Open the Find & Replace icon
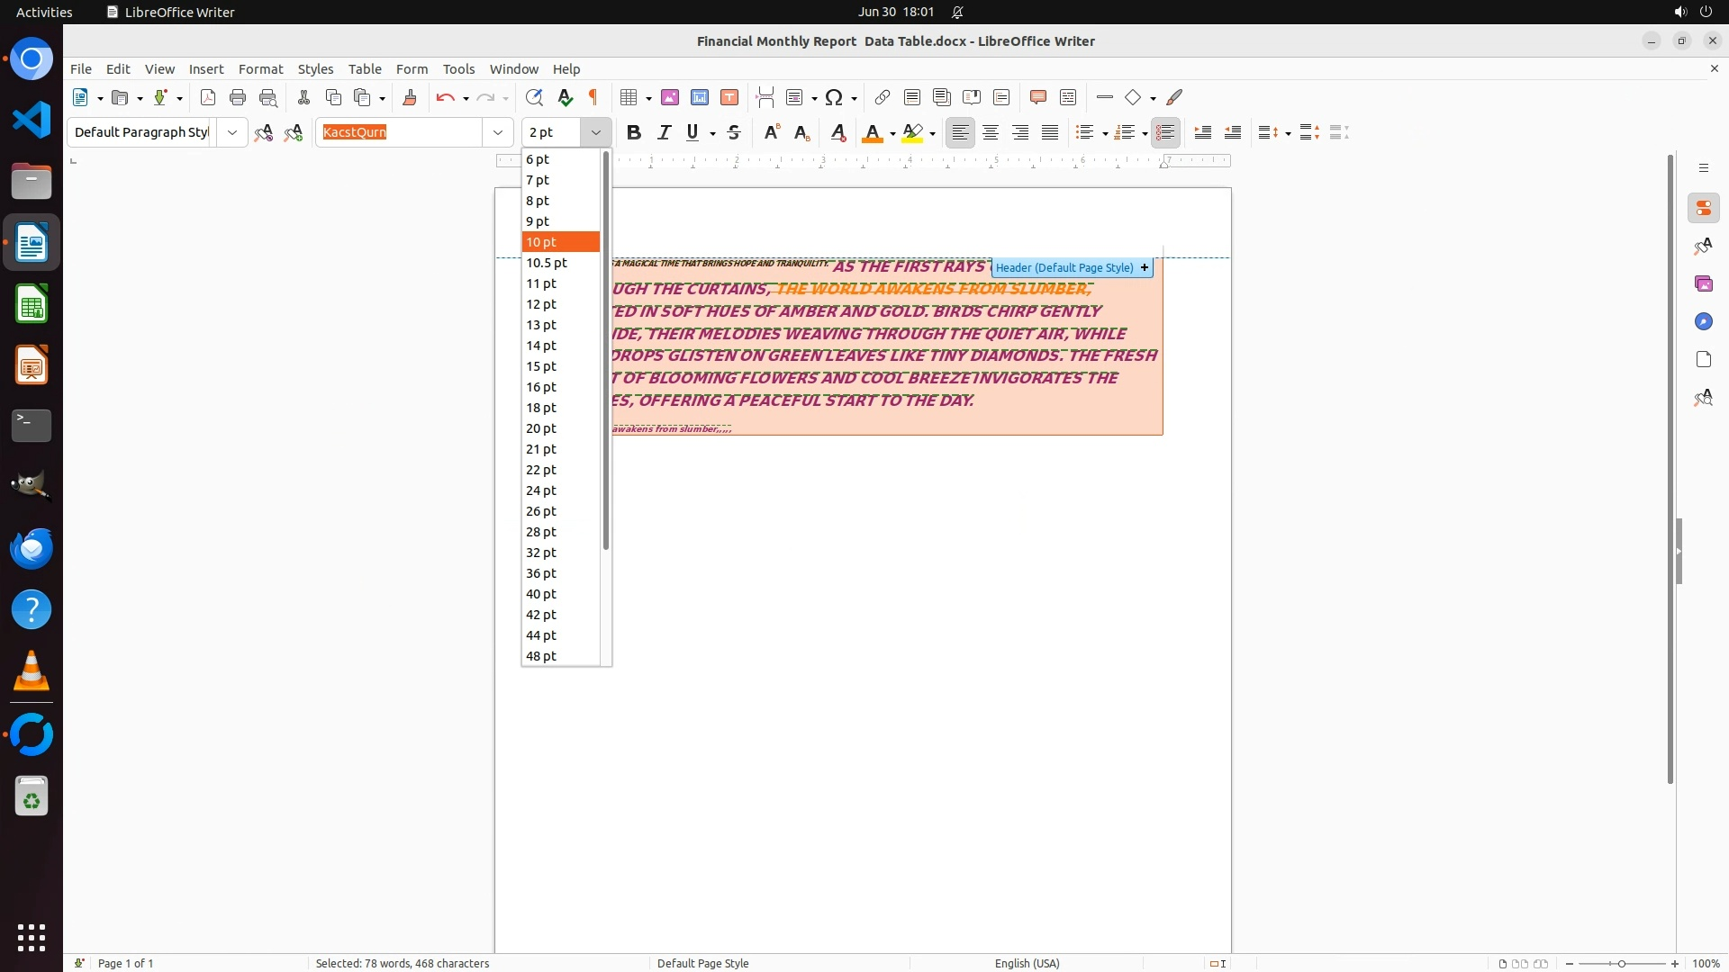1729x972 pixels. coord(534,97)
